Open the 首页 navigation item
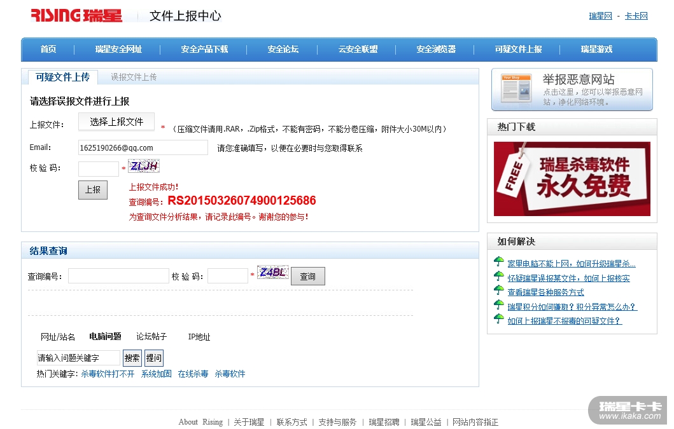 click(48, 50)
